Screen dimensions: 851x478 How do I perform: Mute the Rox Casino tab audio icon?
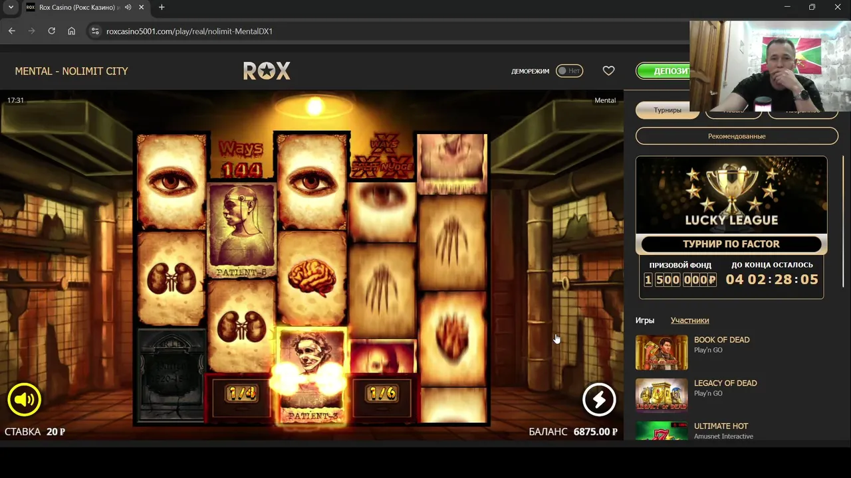pyautogui.click(x=128, y=7)
